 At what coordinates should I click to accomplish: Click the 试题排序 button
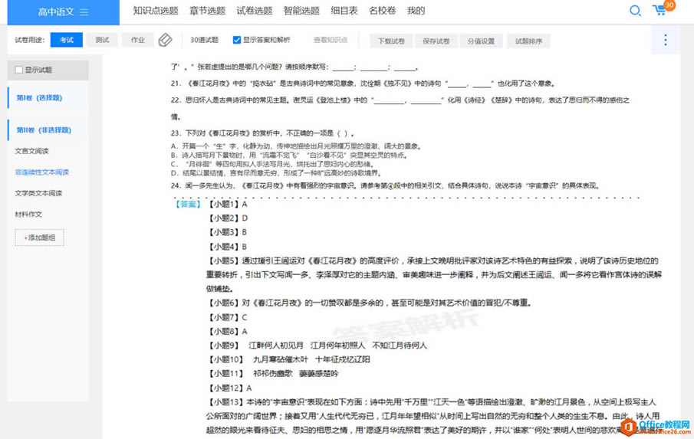coord(528,41)
